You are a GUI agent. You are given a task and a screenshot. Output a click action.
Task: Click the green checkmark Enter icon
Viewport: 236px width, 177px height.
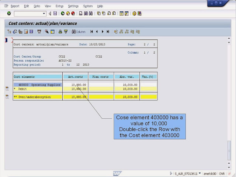coord(9,14)
